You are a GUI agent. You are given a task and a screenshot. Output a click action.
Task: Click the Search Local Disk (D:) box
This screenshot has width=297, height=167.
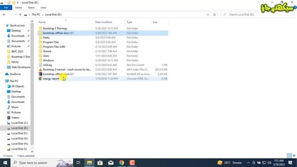[258, 14]
